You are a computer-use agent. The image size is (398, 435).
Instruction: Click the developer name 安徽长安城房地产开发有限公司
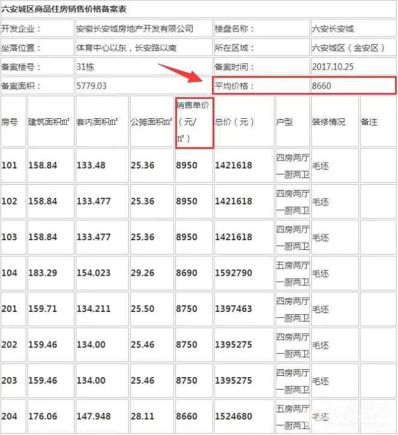[135, 29]
